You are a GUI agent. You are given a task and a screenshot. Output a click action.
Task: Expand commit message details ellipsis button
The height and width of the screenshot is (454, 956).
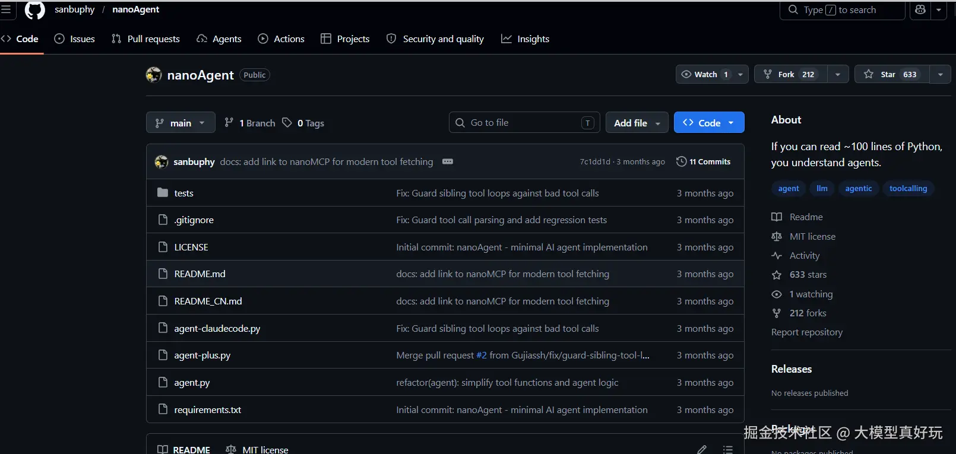[x=448, y=161]
